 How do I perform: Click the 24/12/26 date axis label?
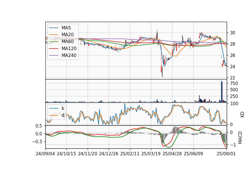tap(109, 154)
